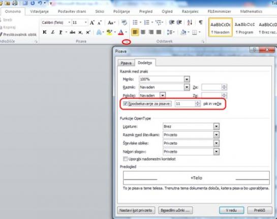The width and height of the screenshot is (277, 219).
Task: Click the bullet list icon
Action: pyautogui.click(x=135, y=22)
